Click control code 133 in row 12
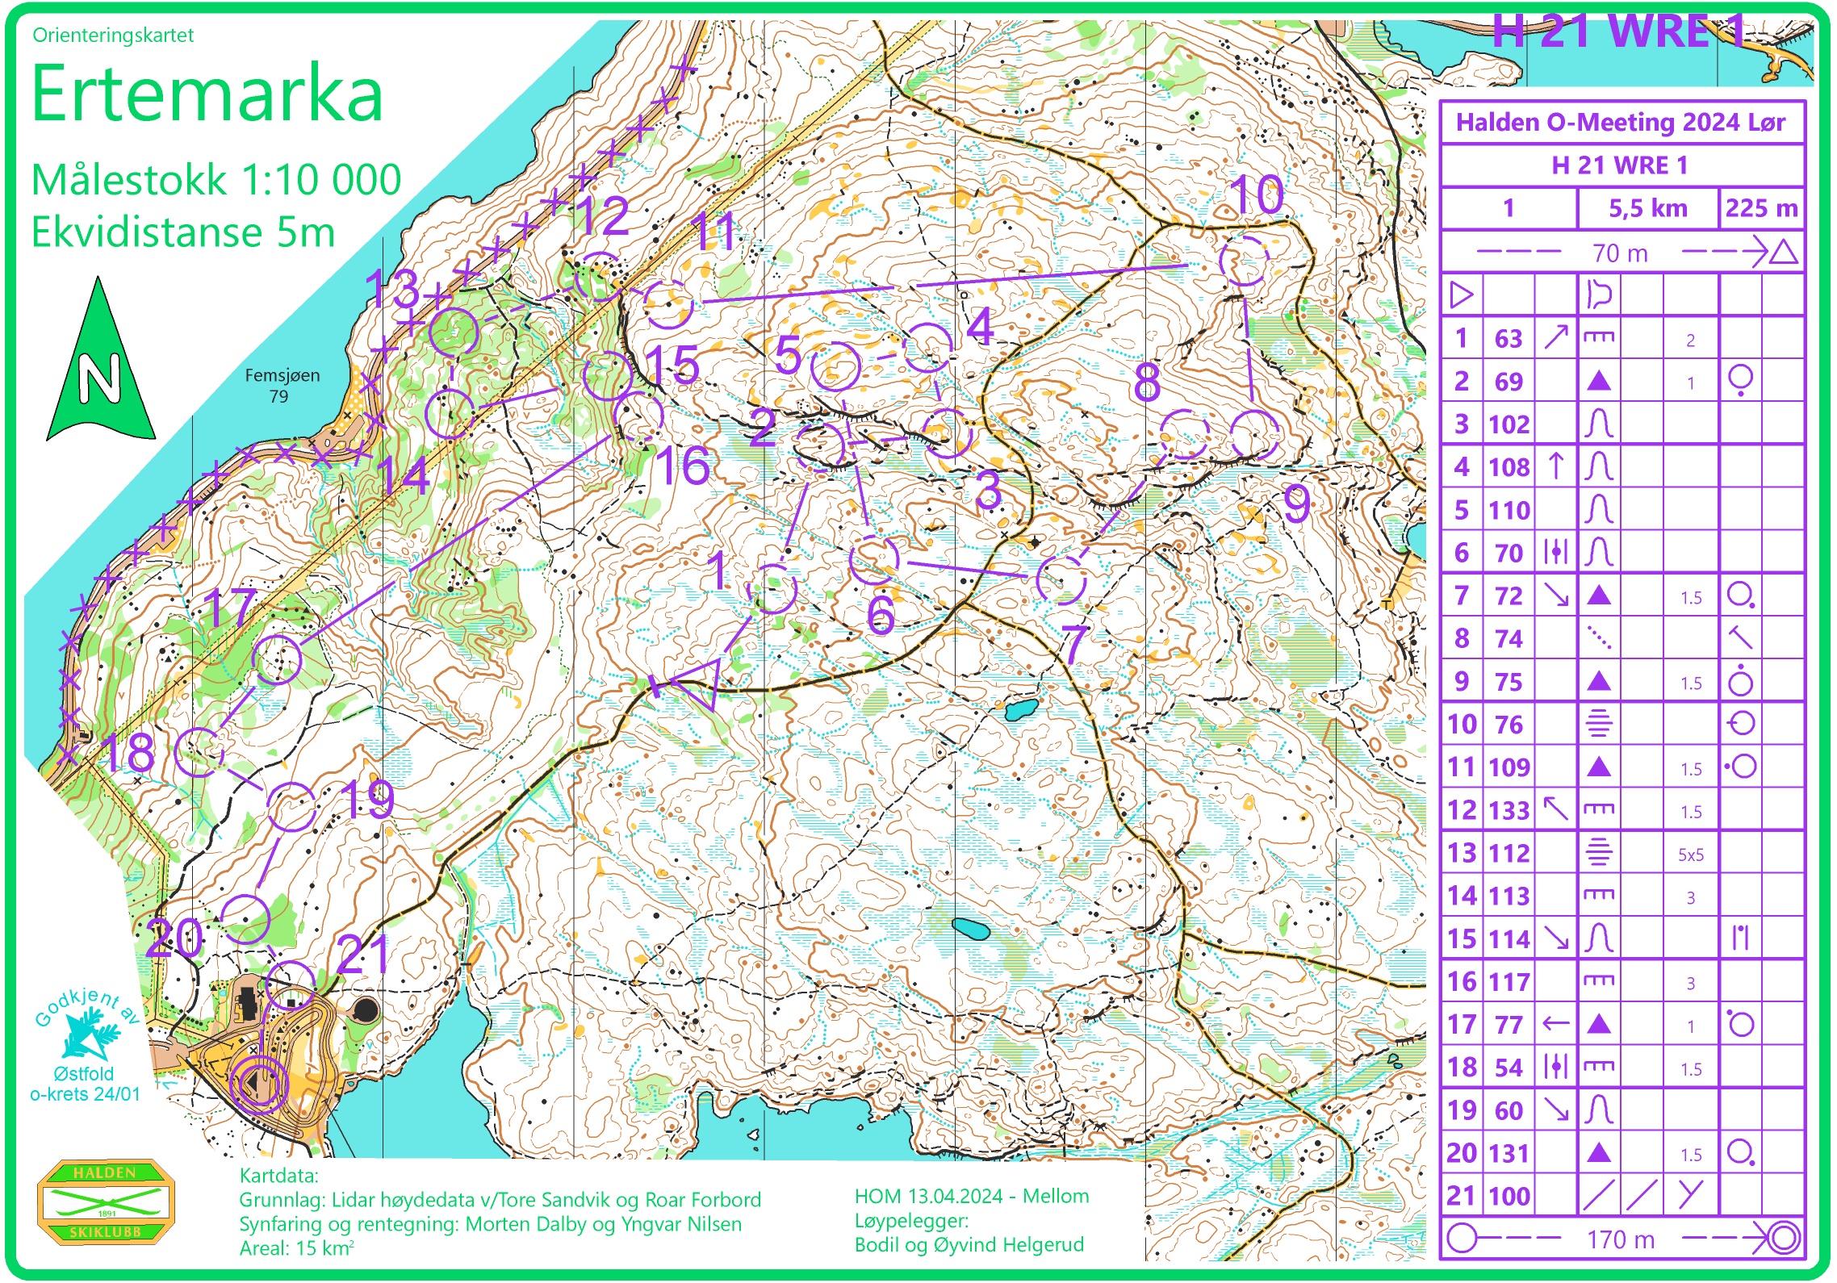The image size is (1837, 1283). pos(1509,809)
